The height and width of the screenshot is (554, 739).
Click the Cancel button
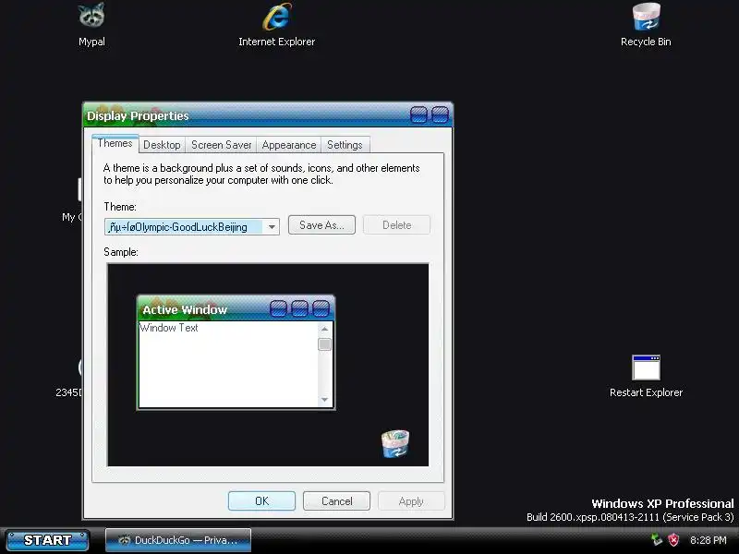click(x=336, y=500)
